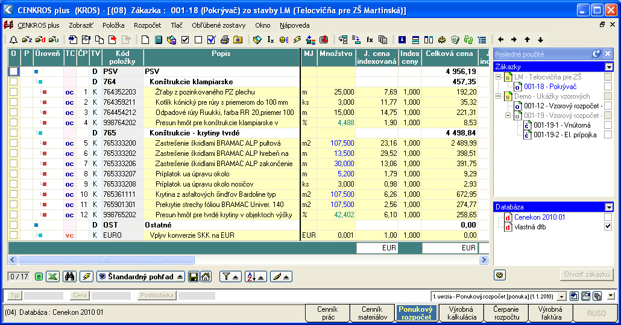621x325 pixels.
Task: Tick the checkbox beside '001-18 - Pokrývač'
Action: (608, 86)
